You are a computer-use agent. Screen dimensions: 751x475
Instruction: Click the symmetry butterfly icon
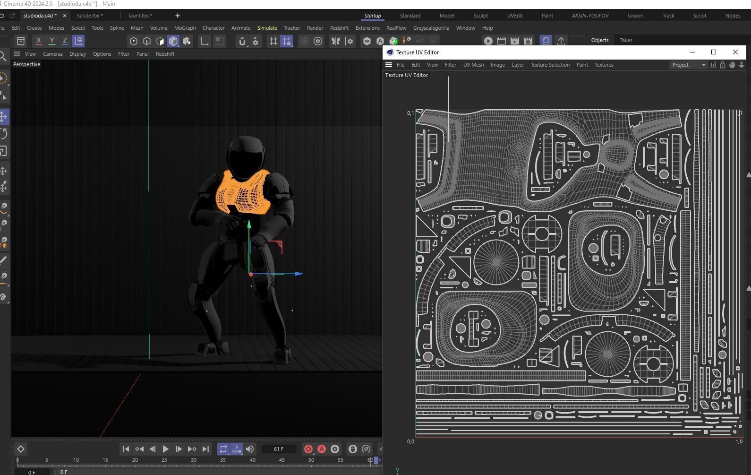pos(336,41)
